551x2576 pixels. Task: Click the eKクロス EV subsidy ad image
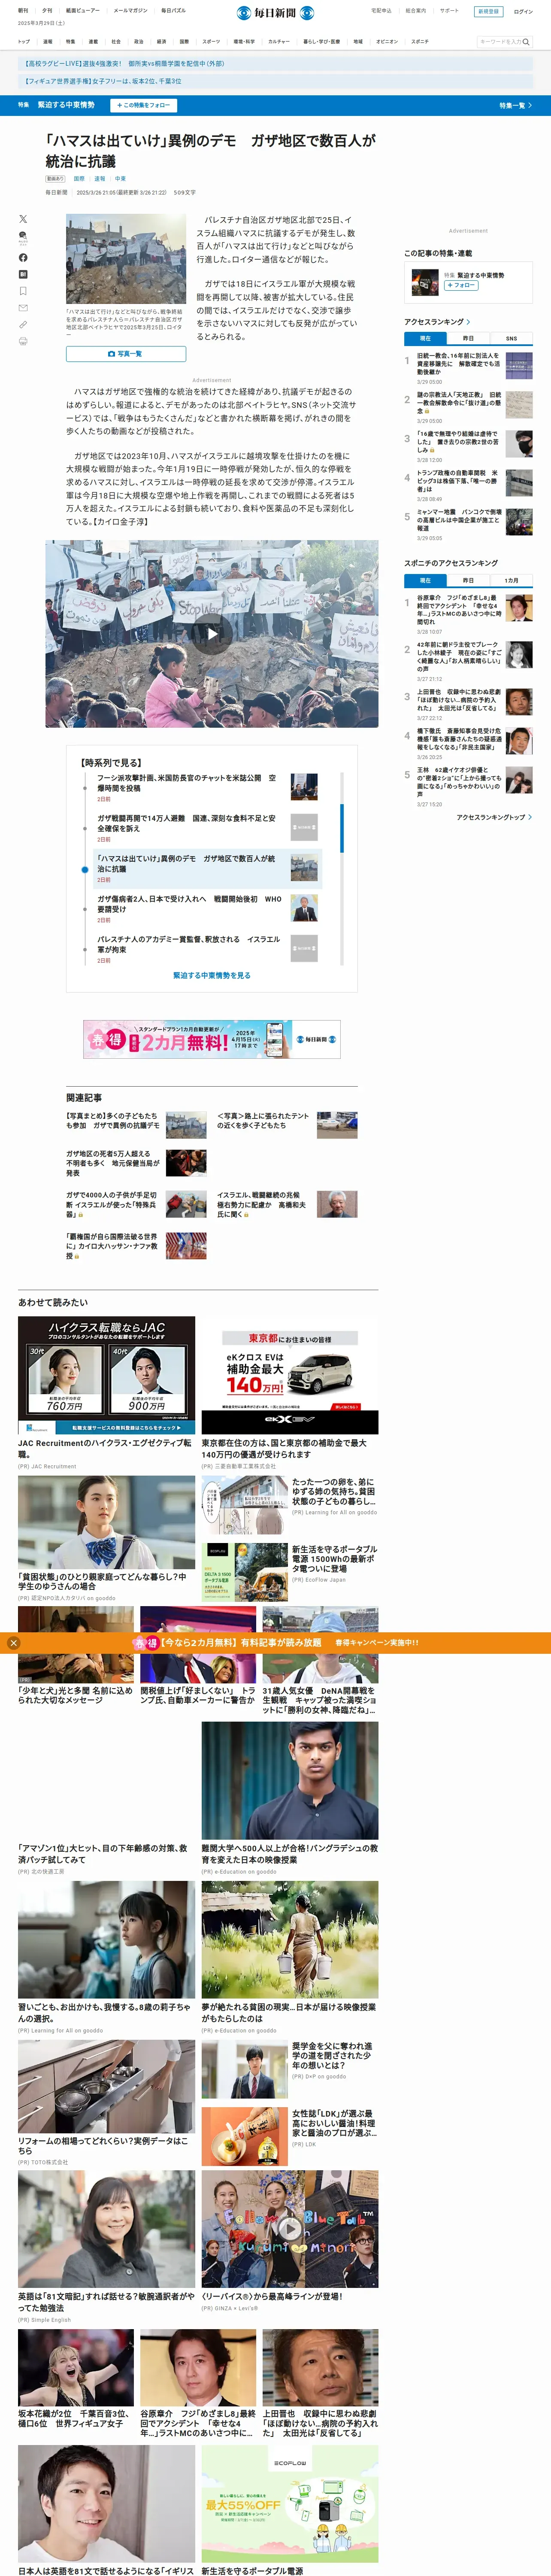pyautogui.click(x=290, y=1376)
